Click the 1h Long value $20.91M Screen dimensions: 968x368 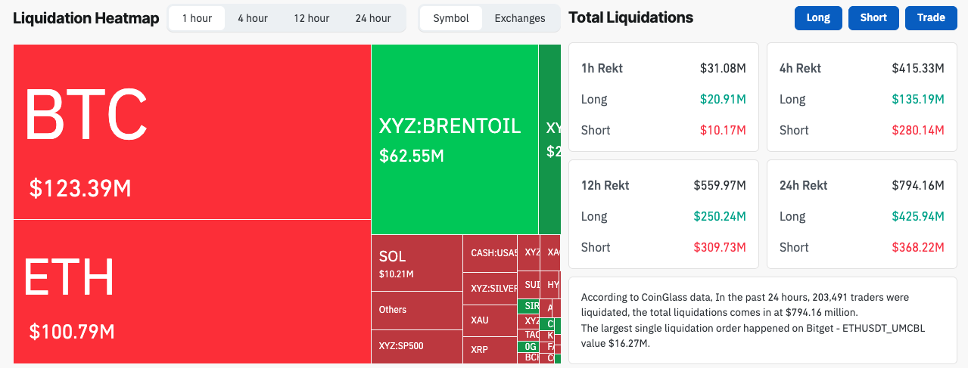pyautogui.click(x=723, y=99)
